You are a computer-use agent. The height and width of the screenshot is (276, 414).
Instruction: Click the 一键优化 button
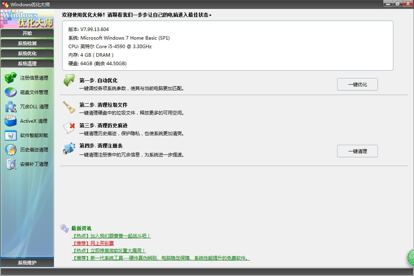pos(357,85)
